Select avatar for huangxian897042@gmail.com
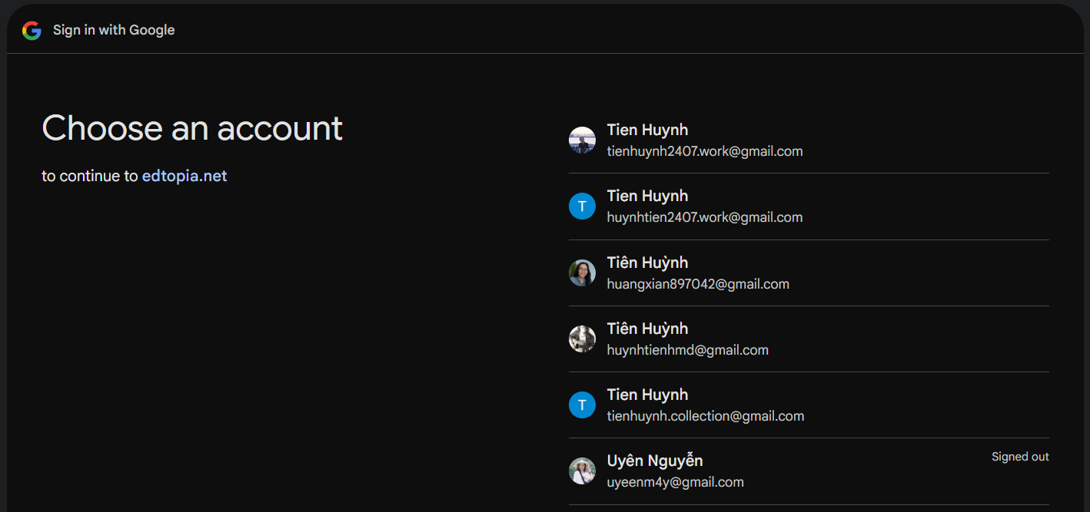This screenshot has width=1090, height=512. click(x=582, y=273)
